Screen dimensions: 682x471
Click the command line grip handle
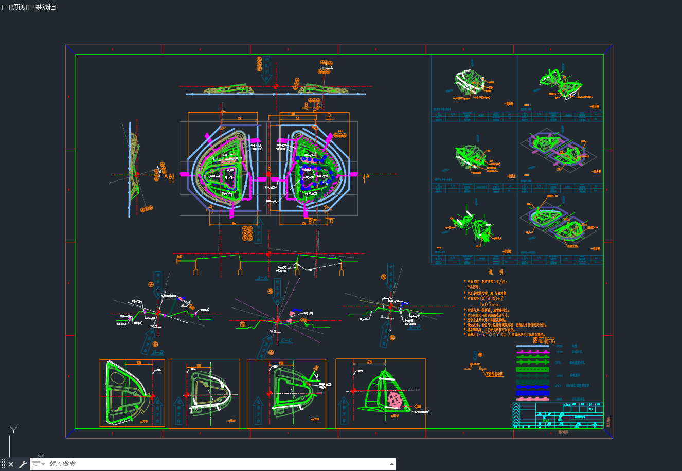tap(3, 464)
